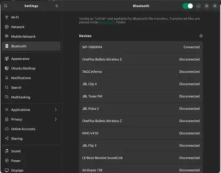Screen dimensions: 221x173
Task: Click the Notifications bell icon
Action: pyautogui.click(x=7, y=78)
